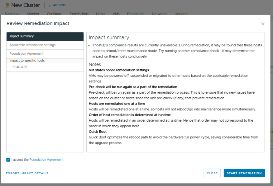
Task: Select the Updates tab
Action: 181,14
